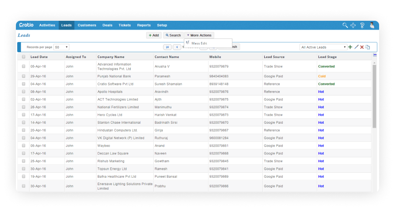
Task: Open the user profile avatar icon
Action: 372,25
